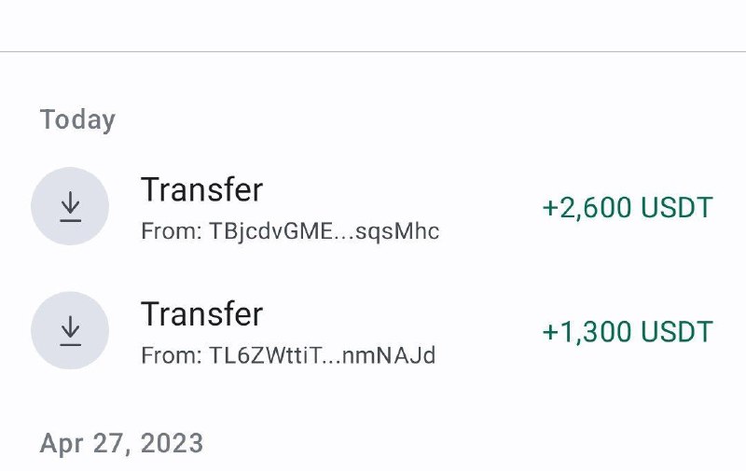The height and width of the screenshot is (471, 746).
Task: Click sender address TL6ZWttiT...nmNAJd
Action: (322, 355)
